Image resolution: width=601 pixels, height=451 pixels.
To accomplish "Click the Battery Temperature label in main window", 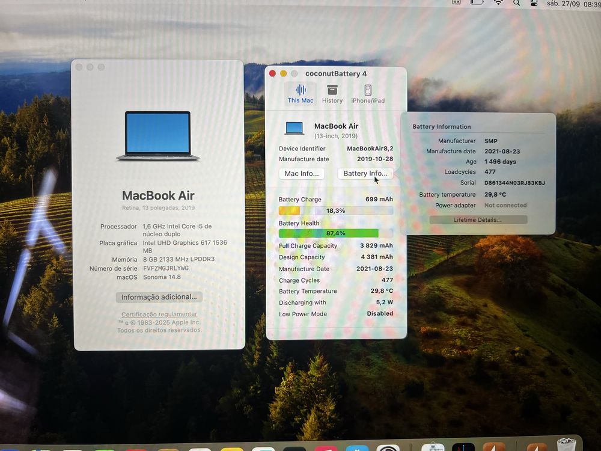I will [308, 291].
